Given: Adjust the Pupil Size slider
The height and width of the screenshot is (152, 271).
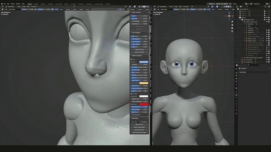Looking at the screenshot, I should click(139, 19).
